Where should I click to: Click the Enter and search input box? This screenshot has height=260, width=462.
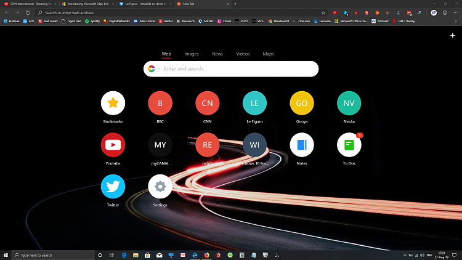tap(231, 69)
